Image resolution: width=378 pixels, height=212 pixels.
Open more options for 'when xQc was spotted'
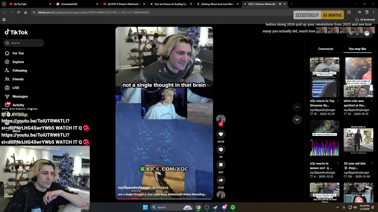372,101
